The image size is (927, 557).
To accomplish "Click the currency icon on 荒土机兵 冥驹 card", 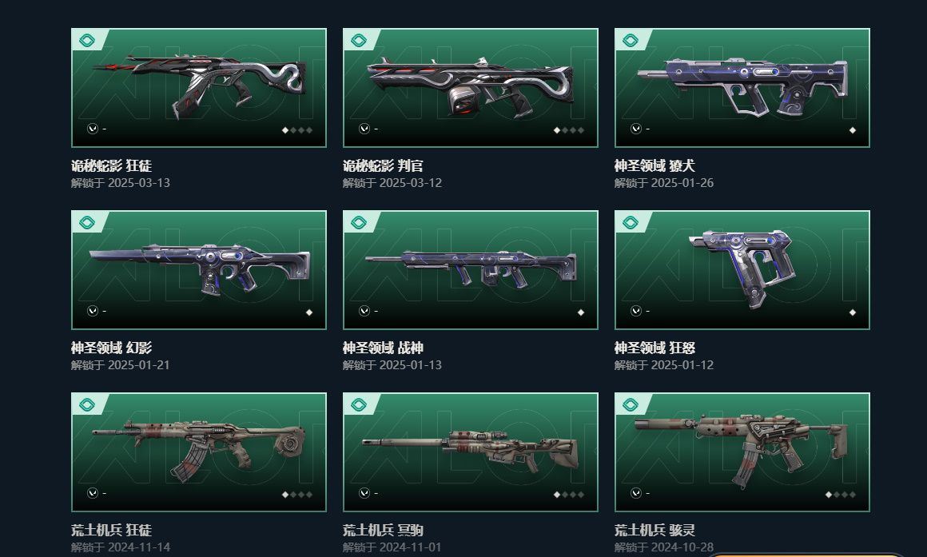I will 364,493.
